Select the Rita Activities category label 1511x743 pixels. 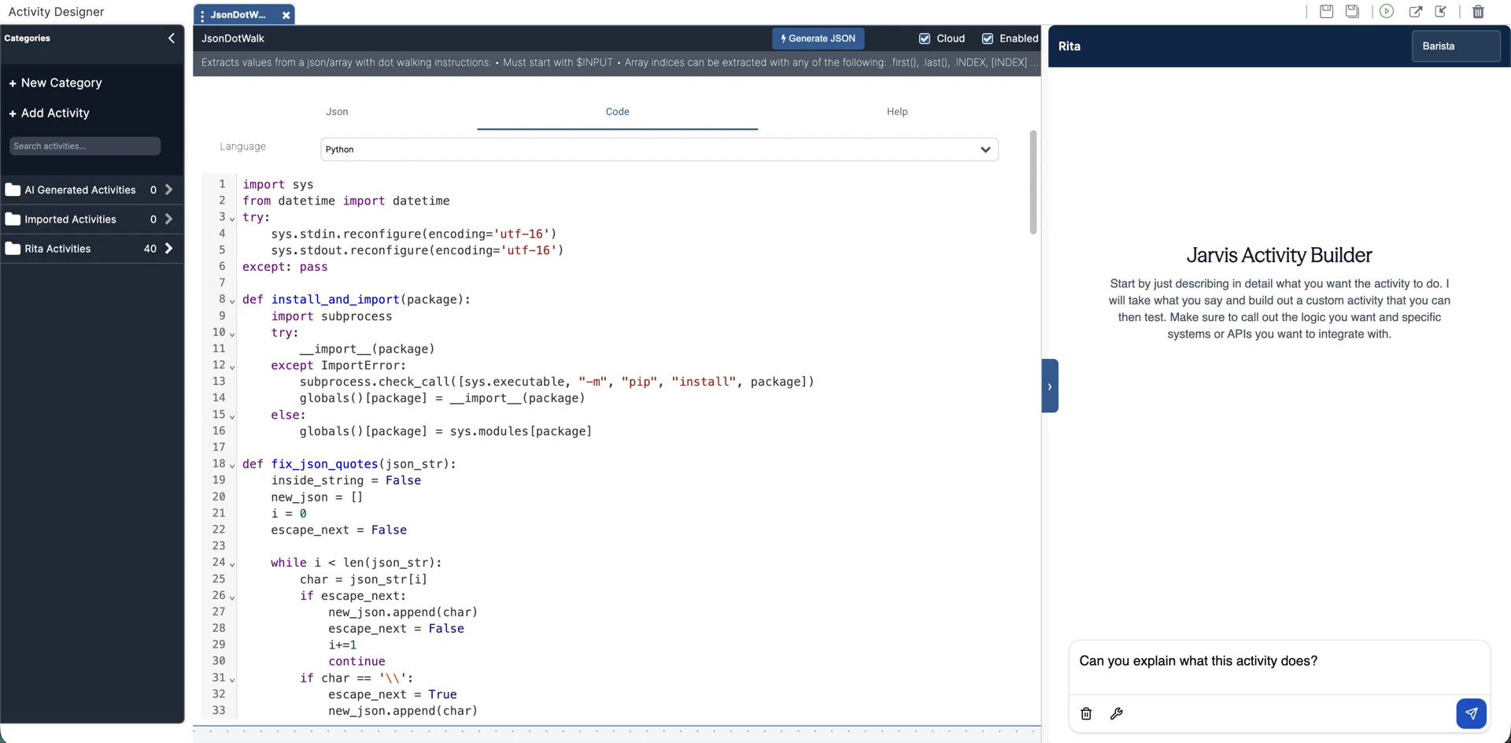[57, 249]
